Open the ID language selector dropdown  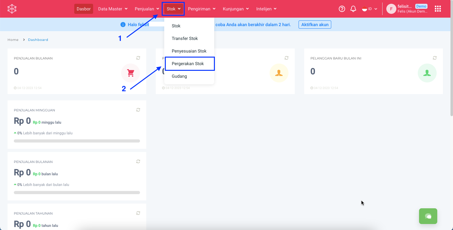[370, 9]
